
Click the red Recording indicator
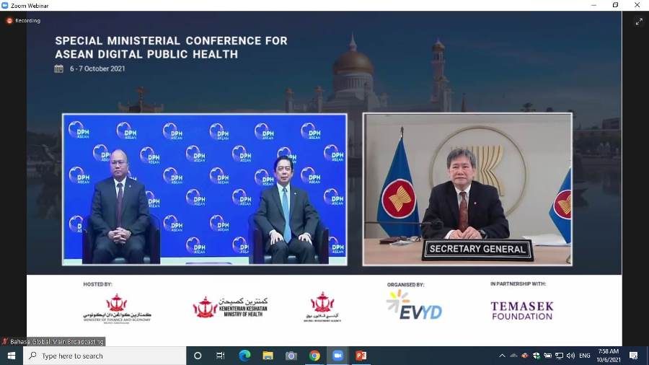pos(24,21)
